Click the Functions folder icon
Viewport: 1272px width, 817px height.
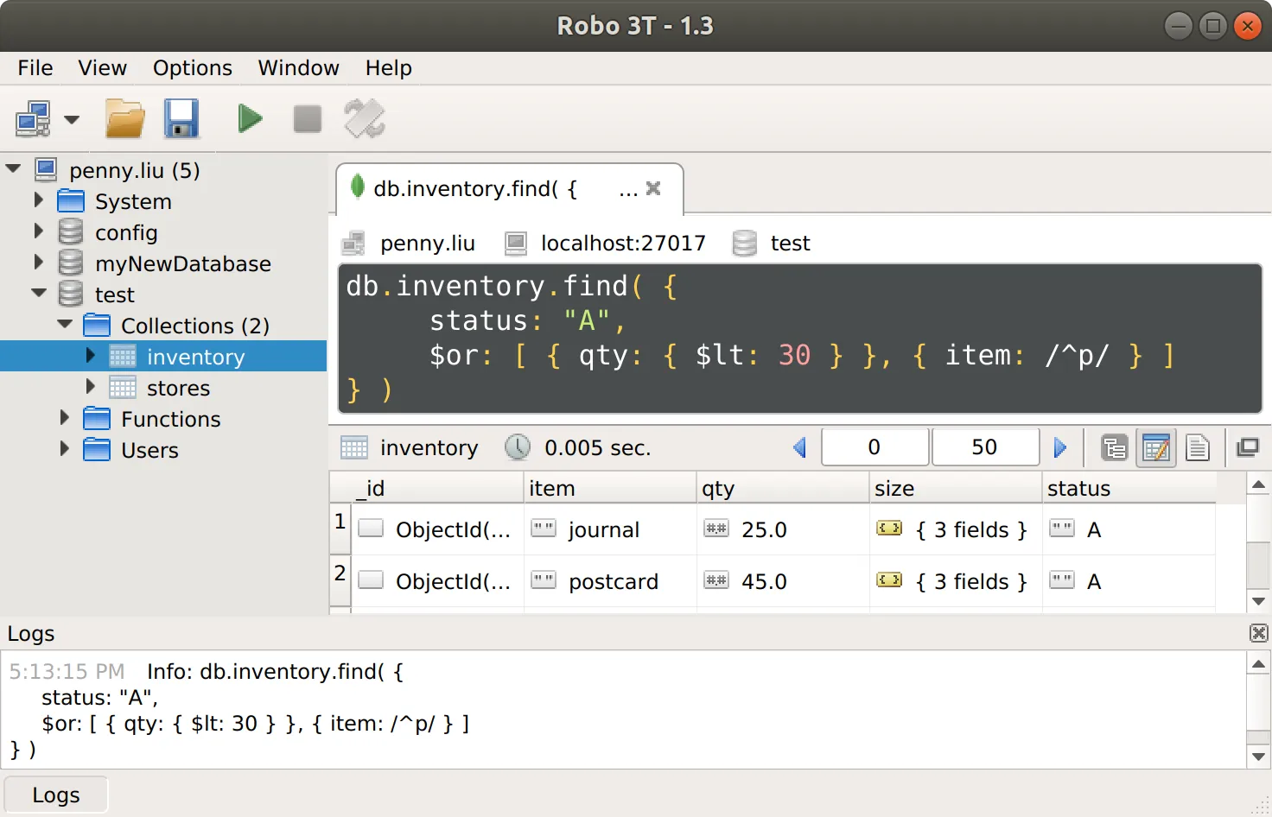pyautogui.click(x=97, y=419)
